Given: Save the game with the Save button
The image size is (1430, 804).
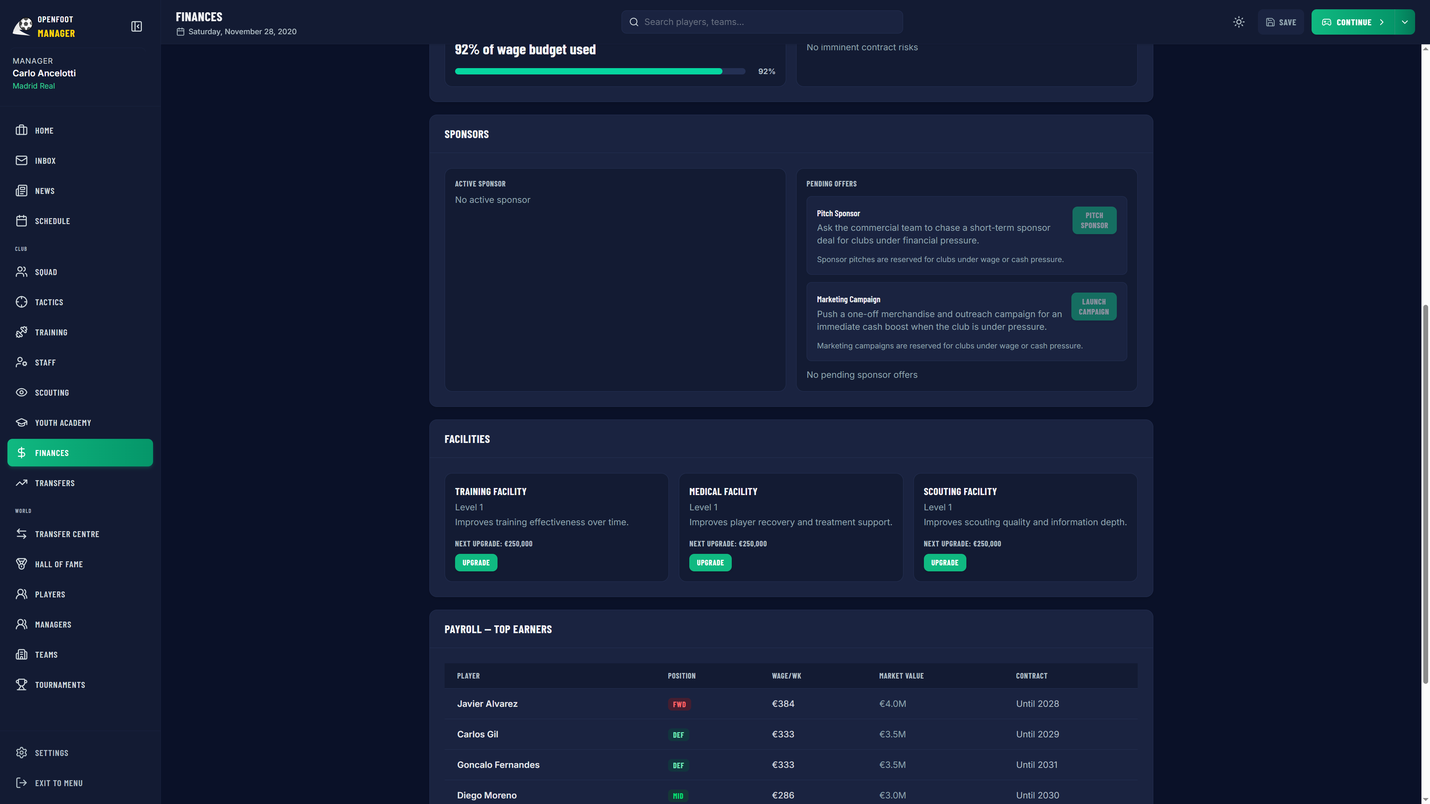Looking at the screenshot, I should coord(1281,22).
